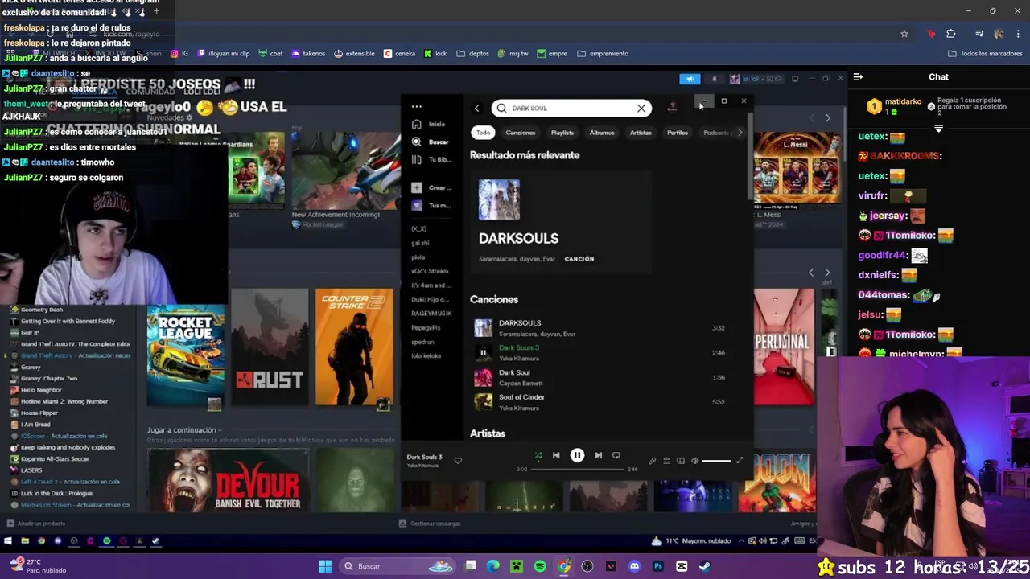This screenshot has height=579, width=1030.
Task: Open the deptos bookmarks folder
Action: [x=472, y=54]
